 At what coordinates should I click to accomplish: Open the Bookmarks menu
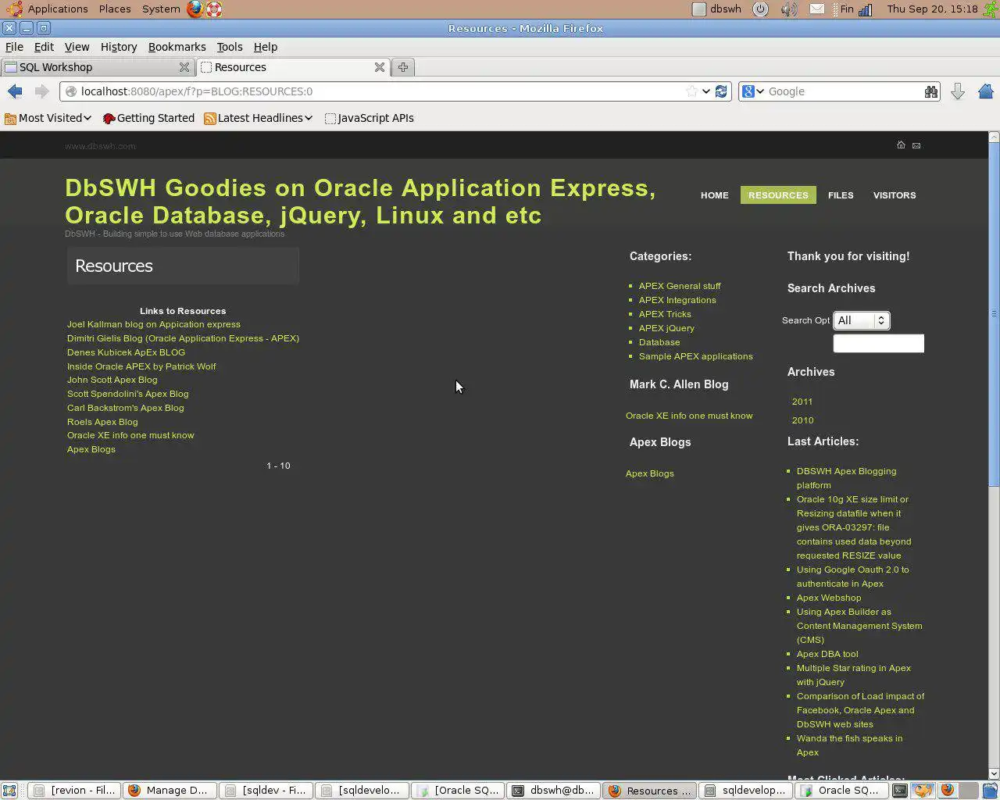pyautogui.click(x=177, y=47)
